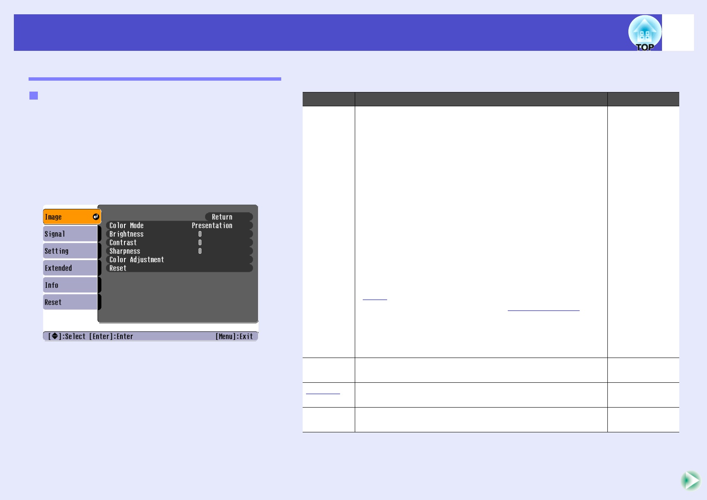Image resolution: width=707 pixels, height=500 pixels.
Task: Switch to the Extended menu
Action: pyautogui.click(x=70, y=268)
